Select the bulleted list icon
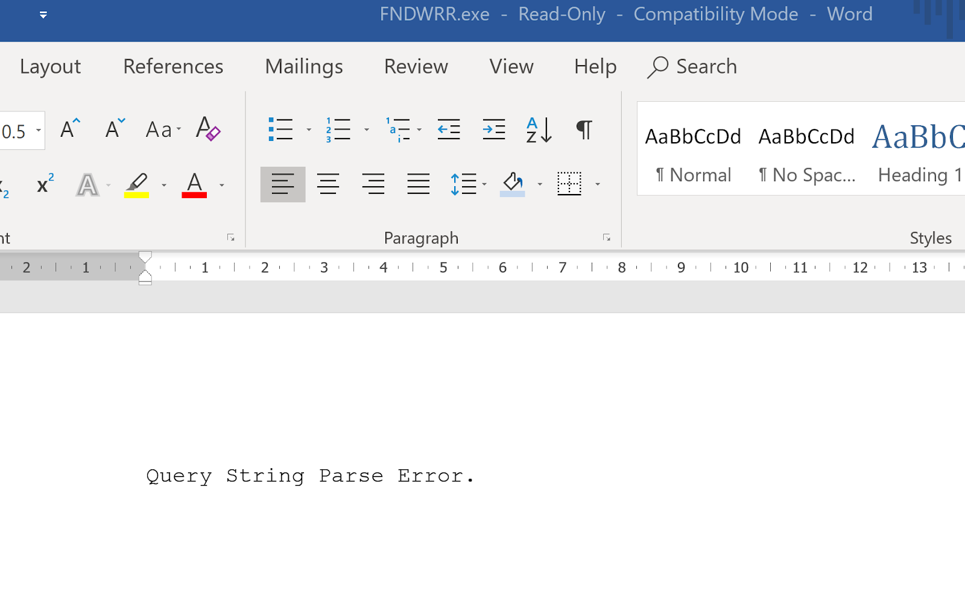965x606 pixels. click(280, 129)
